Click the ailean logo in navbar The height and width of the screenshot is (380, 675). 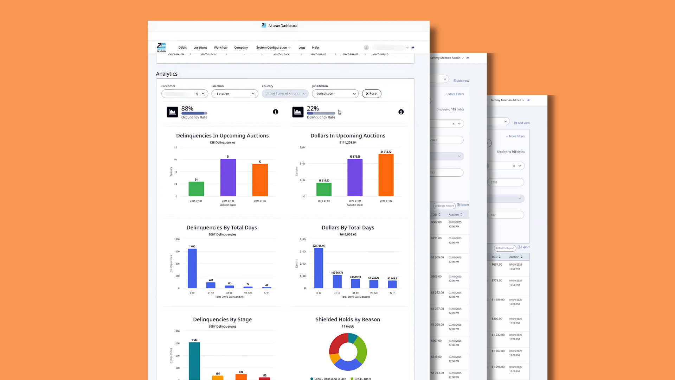(161, 47)
